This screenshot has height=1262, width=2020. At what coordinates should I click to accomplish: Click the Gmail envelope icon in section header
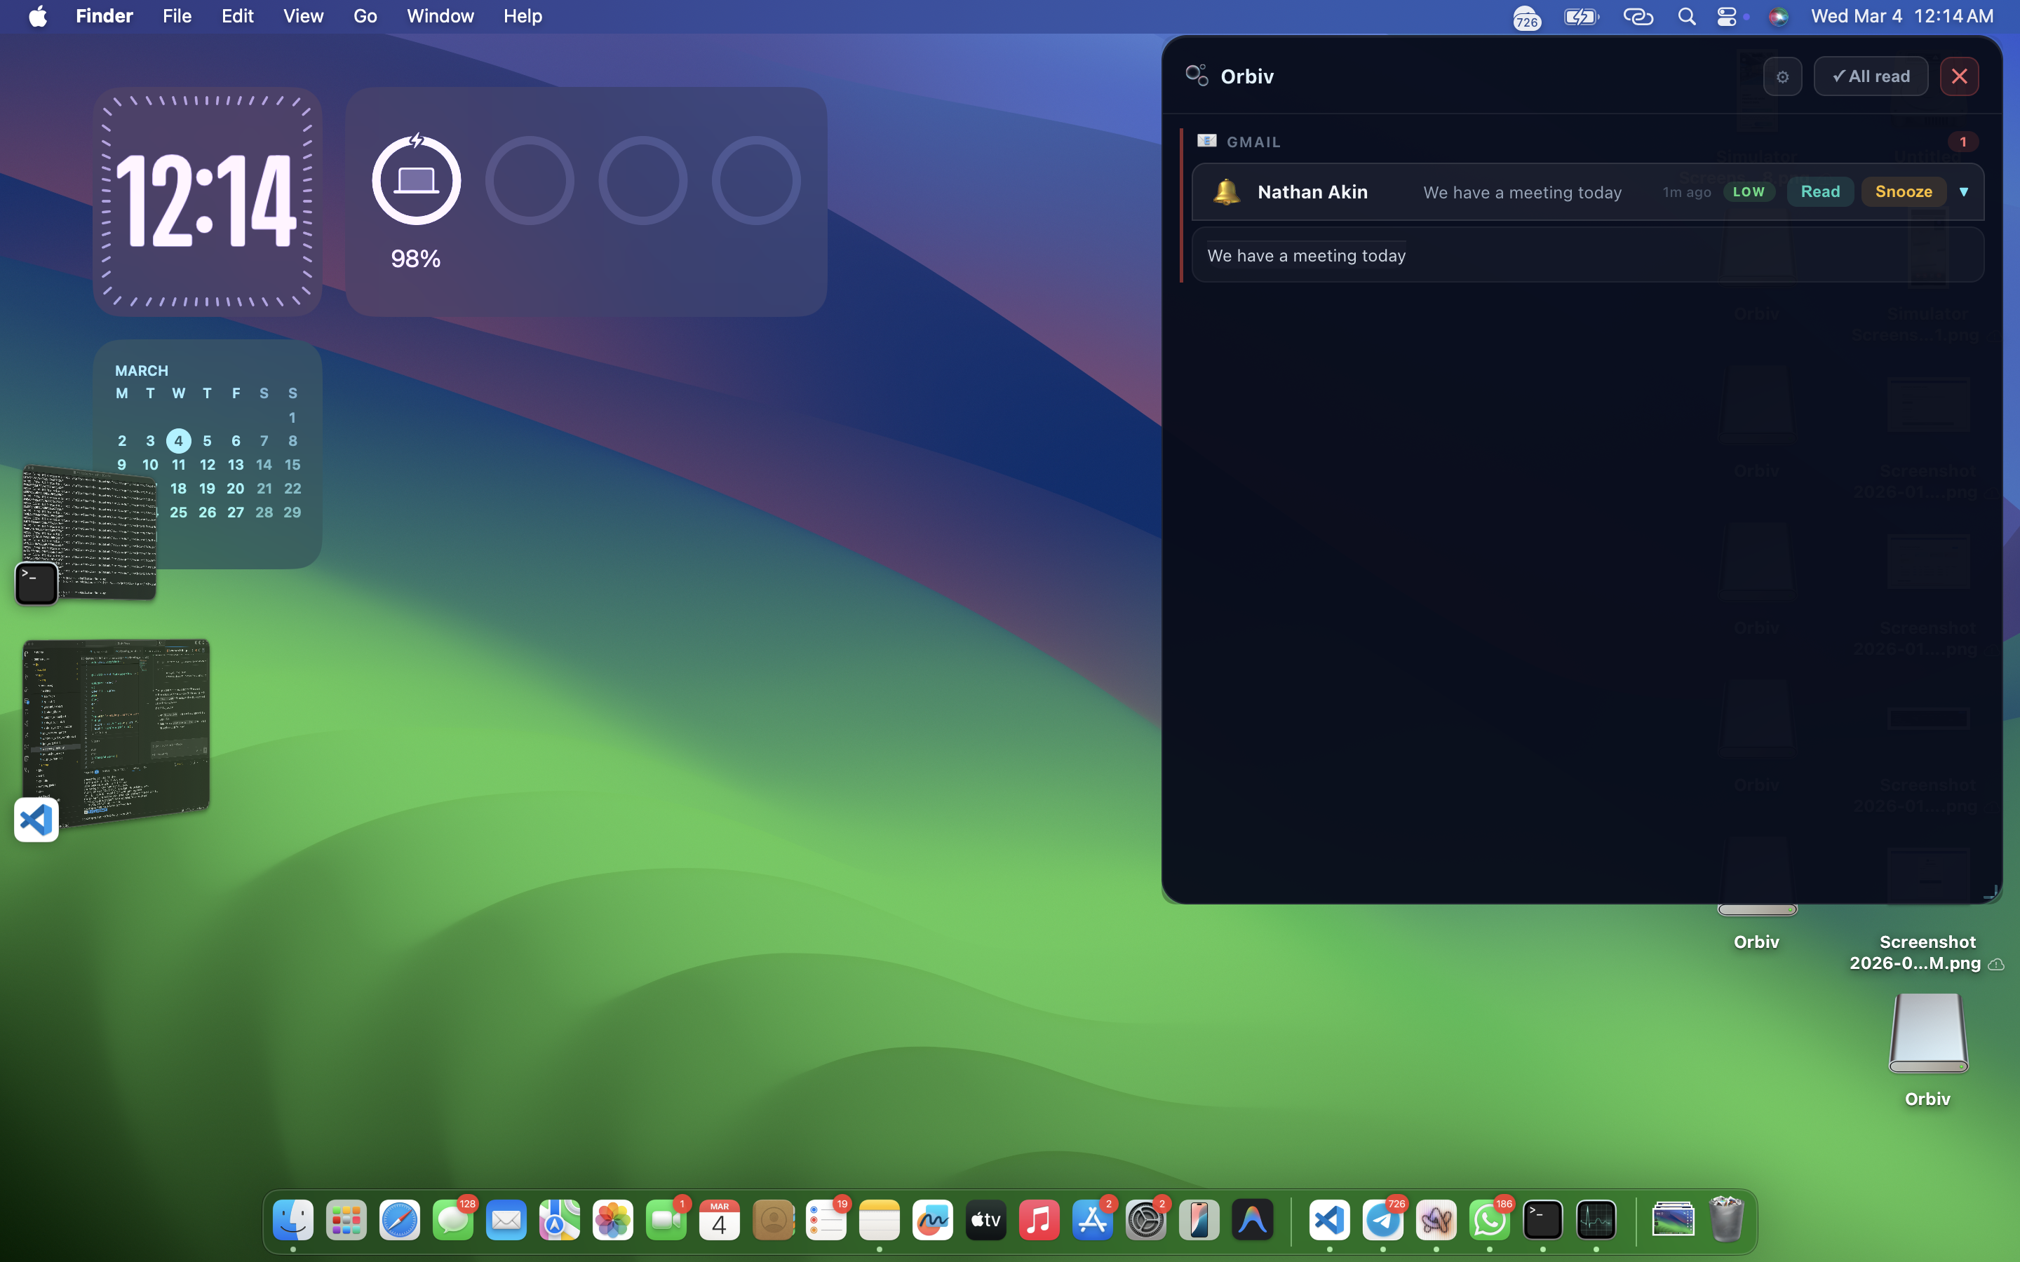click(1206, 140)
